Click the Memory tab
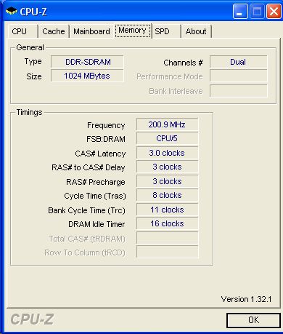Screen dimensions: 283x334 pyautogui.click(x=133, y=31)
